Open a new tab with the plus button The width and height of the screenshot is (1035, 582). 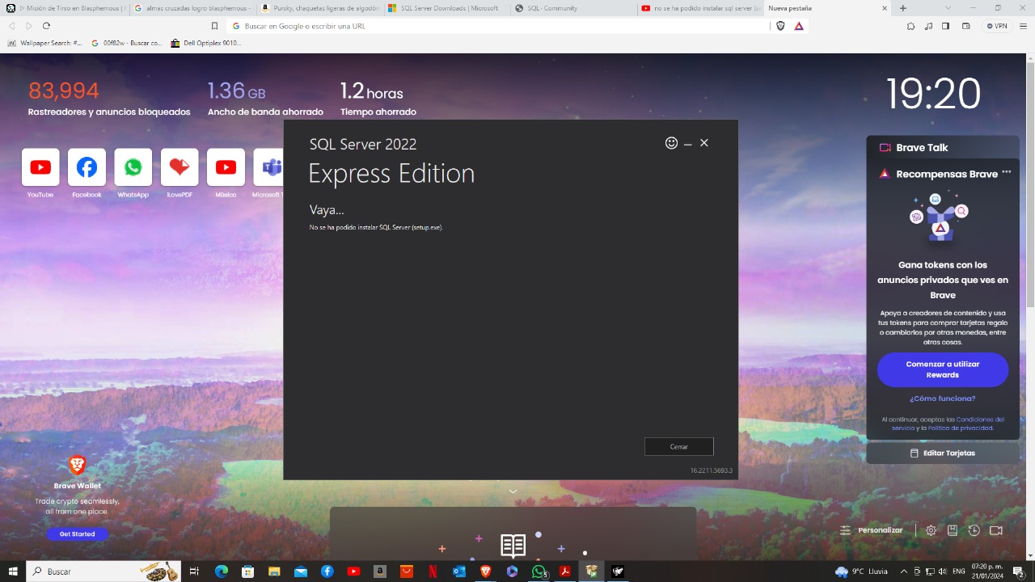(x=903, y=8)
